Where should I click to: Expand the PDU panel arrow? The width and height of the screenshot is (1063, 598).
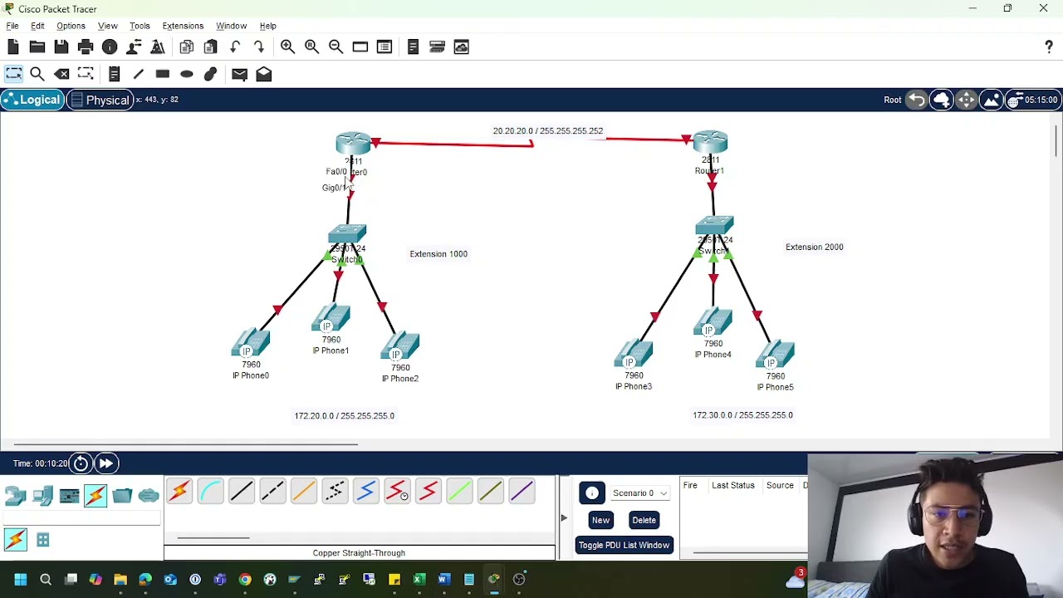[x=563, y=518]
